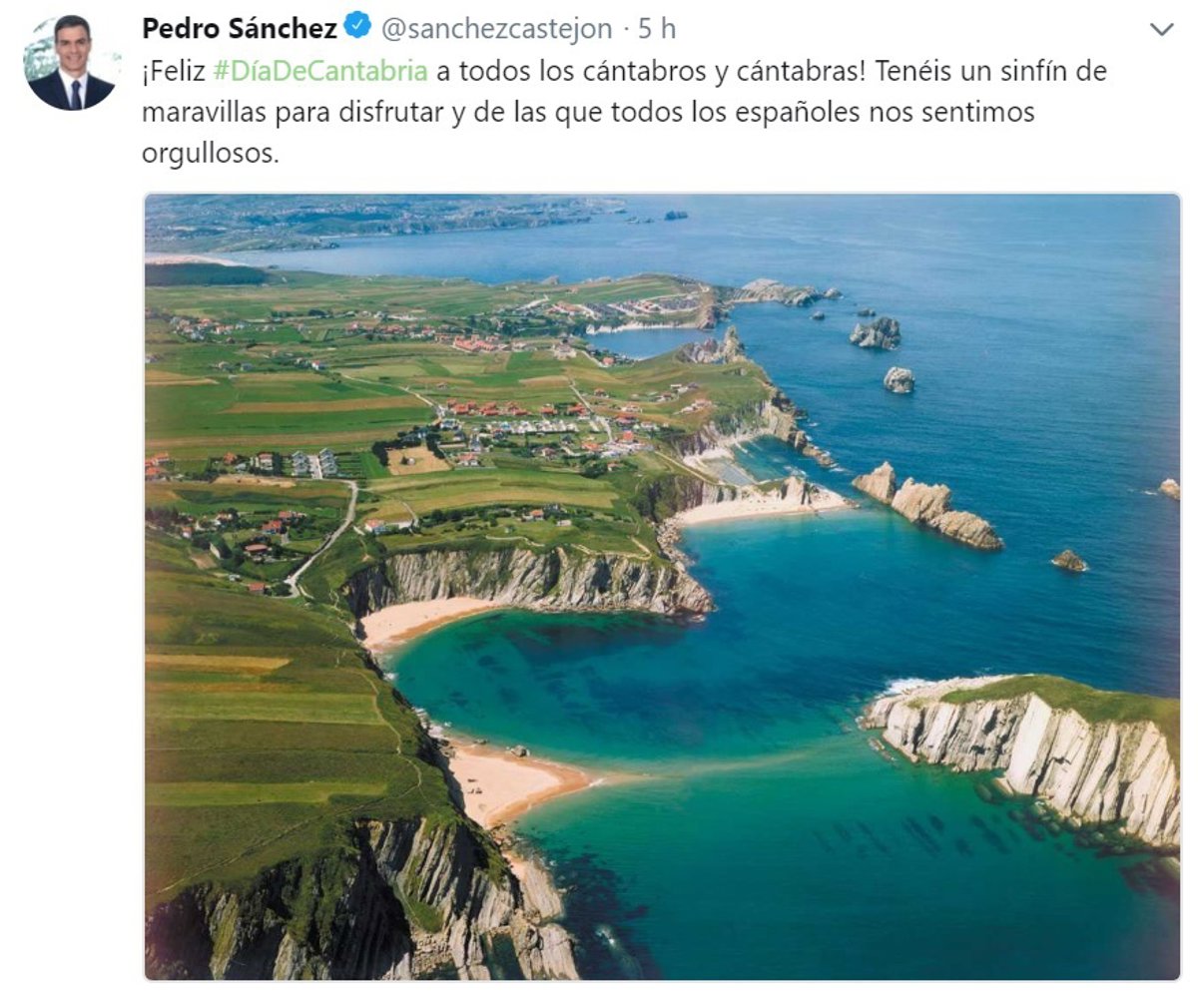Click the display name Pedro Sánchez
The image size is (1198, 994).
[x=240, y=28]
